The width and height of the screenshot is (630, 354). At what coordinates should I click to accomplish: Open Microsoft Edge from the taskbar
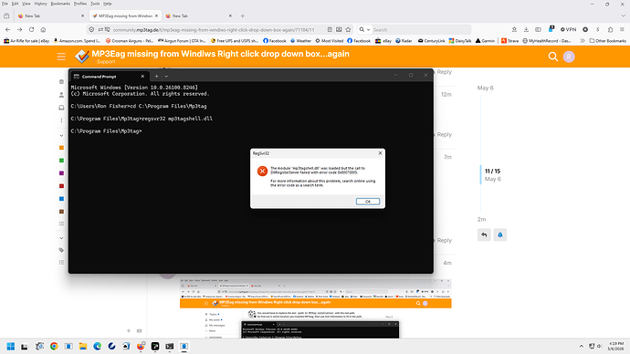(97, 347)
